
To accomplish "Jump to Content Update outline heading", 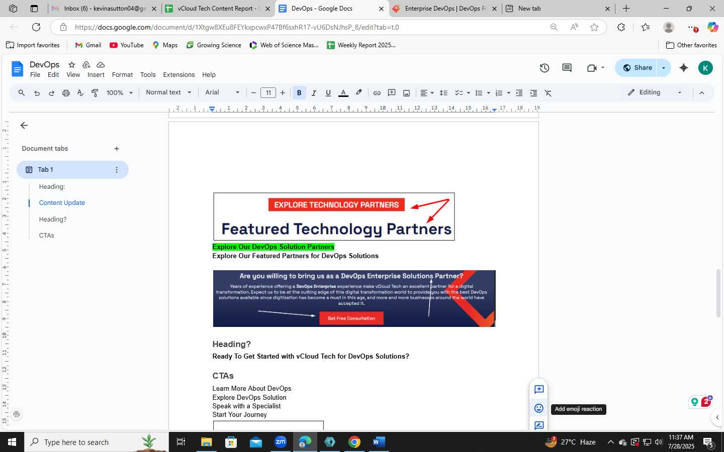I will coord(62,203).
